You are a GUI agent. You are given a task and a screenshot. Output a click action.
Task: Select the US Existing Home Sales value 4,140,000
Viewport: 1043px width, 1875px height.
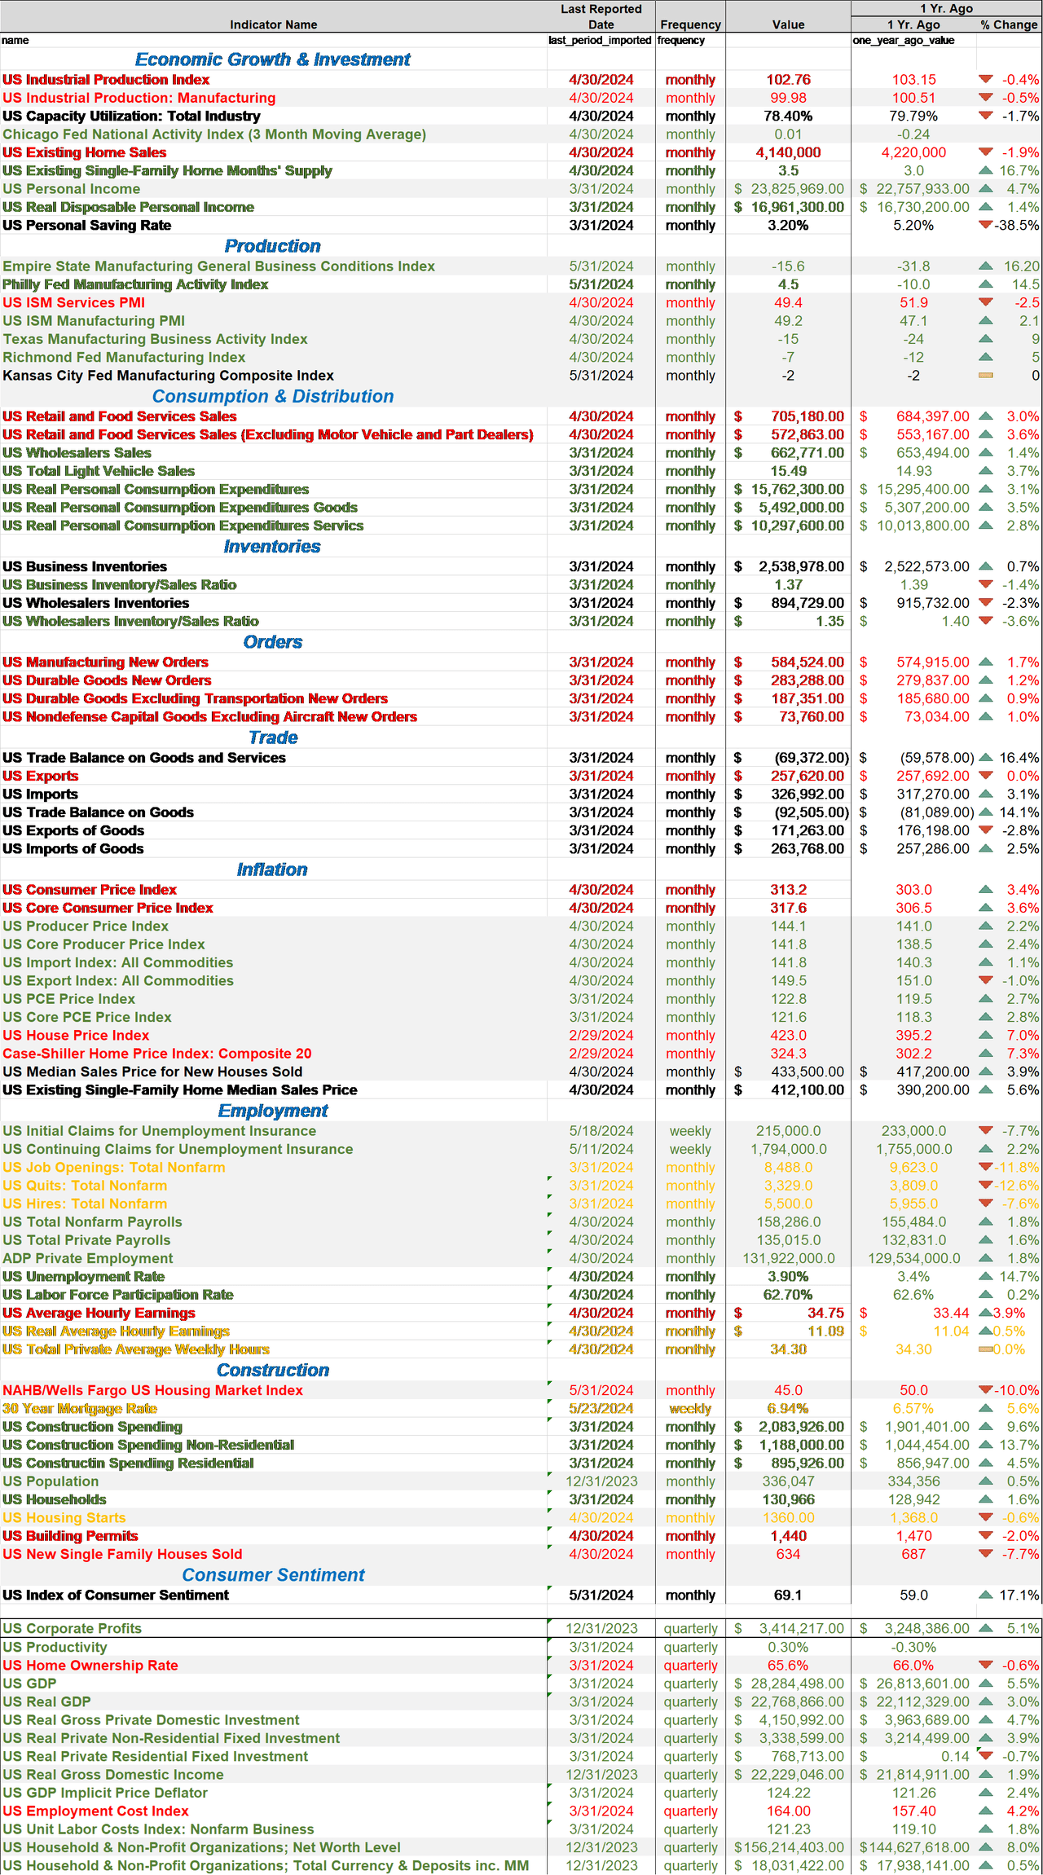[x=788, y=152]
